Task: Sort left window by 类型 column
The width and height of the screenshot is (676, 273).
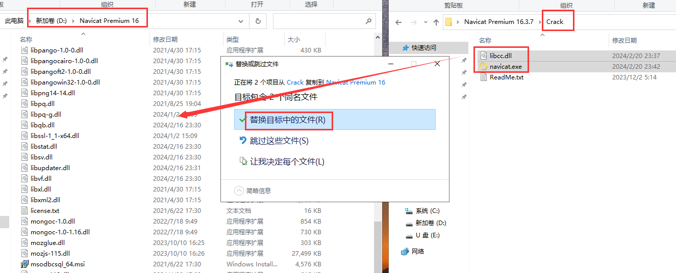Action: coord(233,39)
